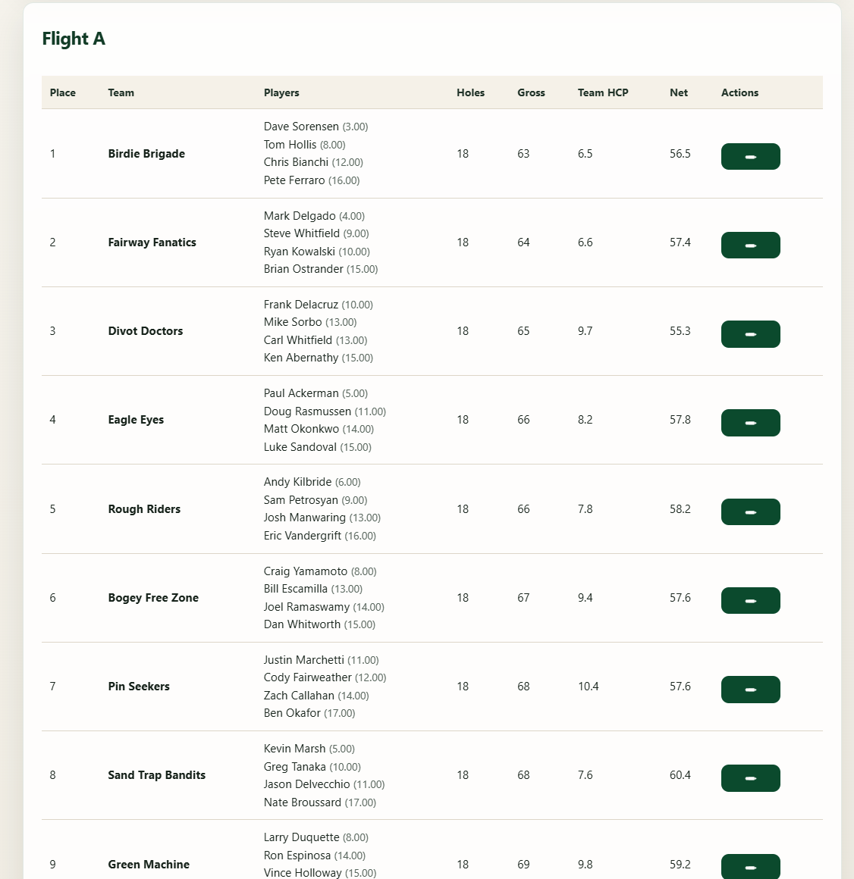Select the Pin Seekers team name
The height and width of the screenshot is (879, 854).
coord(139,687)
